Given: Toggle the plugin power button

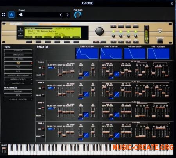Looking at the screenshot, I should pos(11,14).
